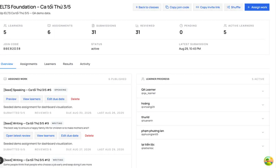Click the WRITING tag on Writing #9
Image resolution: width=276 pixels, height=168 pixels.
tap(57, 123)
